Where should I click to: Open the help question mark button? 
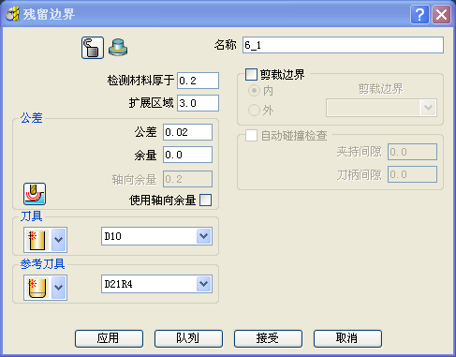(419, 14)
